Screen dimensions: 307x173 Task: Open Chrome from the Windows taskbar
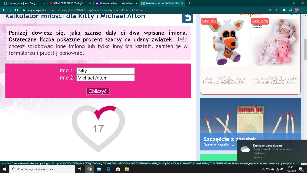tap(89, 169)
